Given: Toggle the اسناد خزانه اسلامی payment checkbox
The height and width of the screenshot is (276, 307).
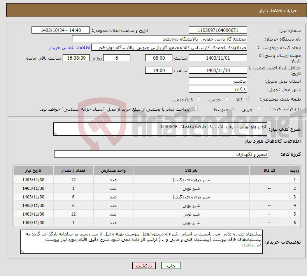Looking at the screenshot, I should coord(195,108).
